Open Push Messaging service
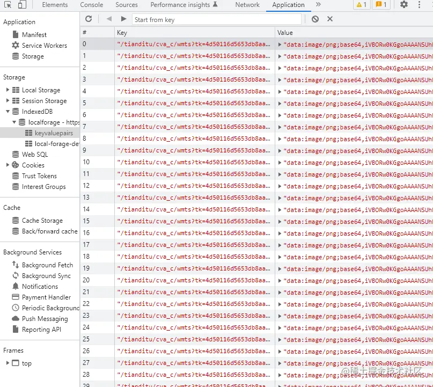This screenshot has height=387, width=433. (45, 319)
